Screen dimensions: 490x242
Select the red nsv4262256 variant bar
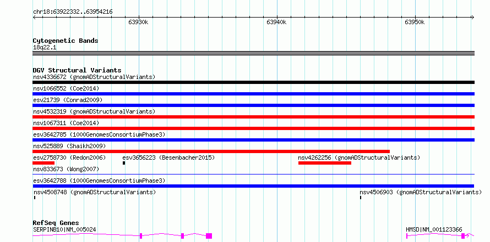coord(325,163)
